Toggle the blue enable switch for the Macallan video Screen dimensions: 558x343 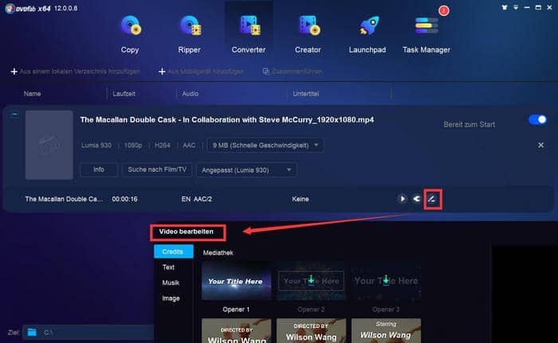coord(538,120)
